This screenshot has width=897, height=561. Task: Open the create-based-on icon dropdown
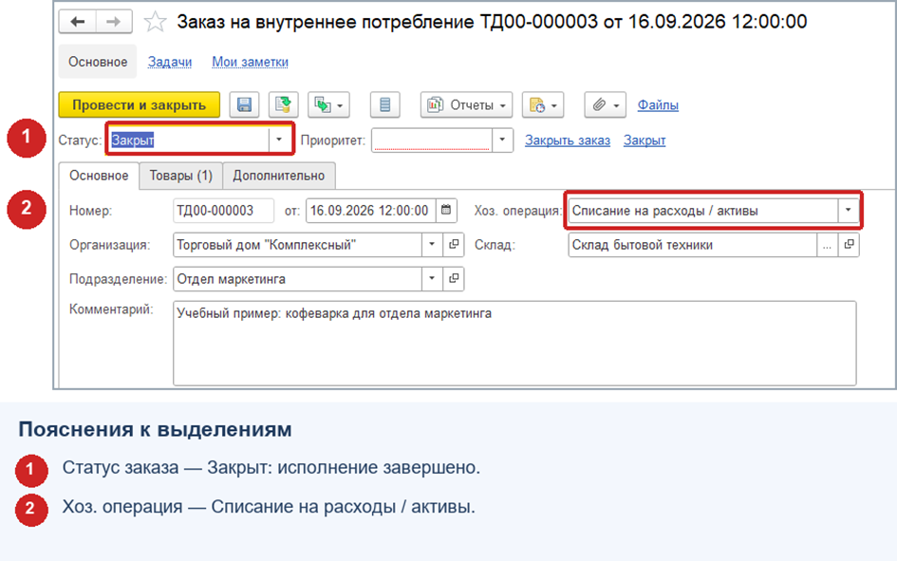coord(328,104)
